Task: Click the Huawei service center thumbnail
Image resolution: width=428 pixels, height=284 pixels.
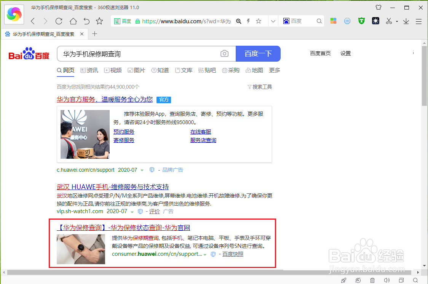Action: 85,134
